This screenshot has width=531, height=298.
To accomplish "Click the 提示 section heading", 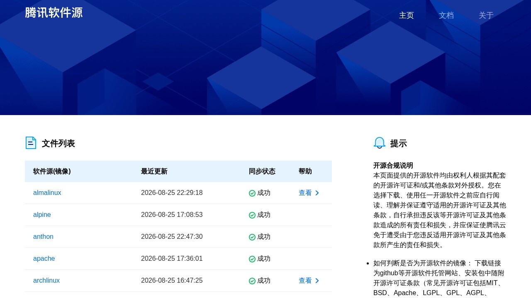I will click(x=399, y=143).
